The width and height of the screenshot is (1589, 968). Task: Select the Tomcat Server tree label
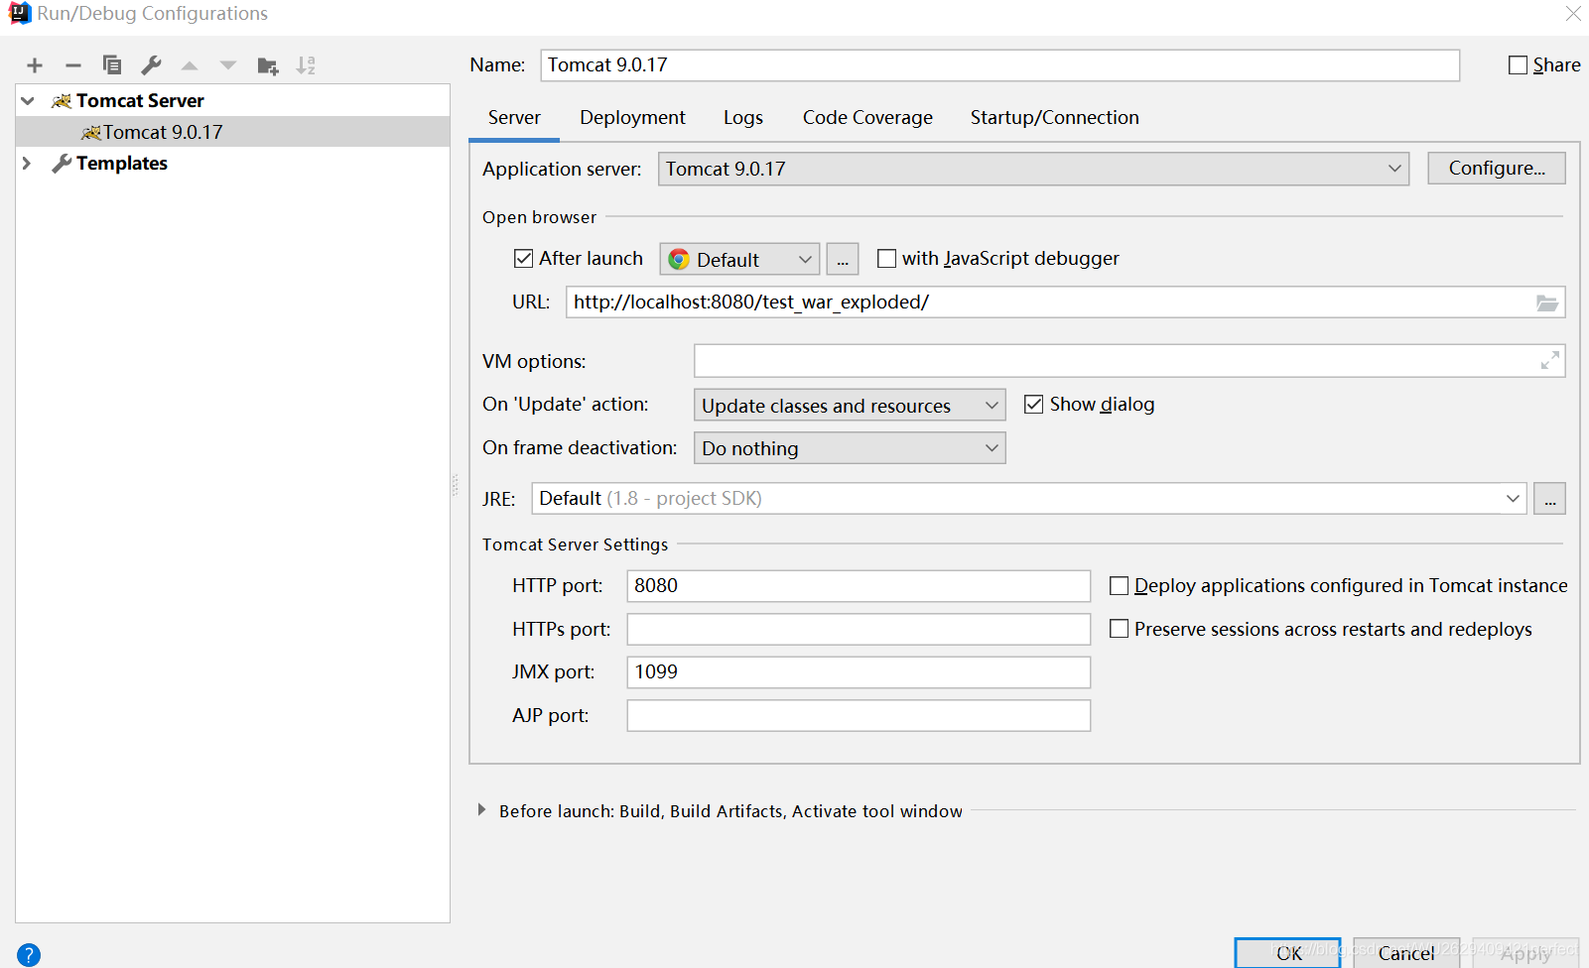(140, 101)
